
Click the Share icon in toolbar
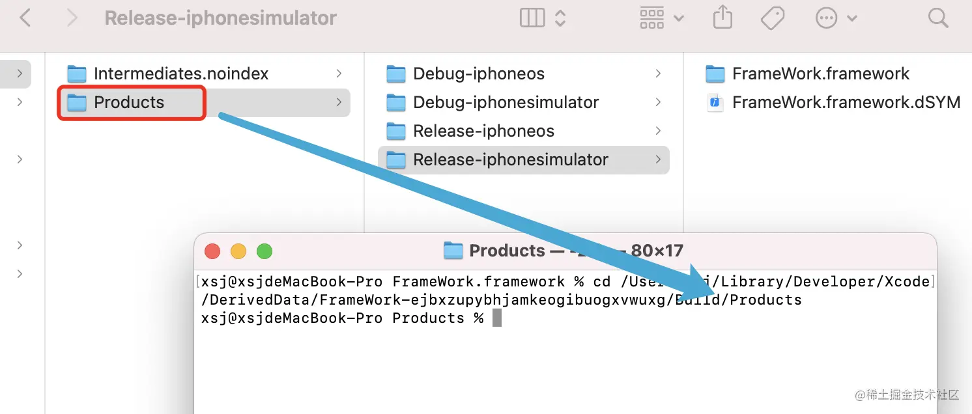[x=722, y=18]
